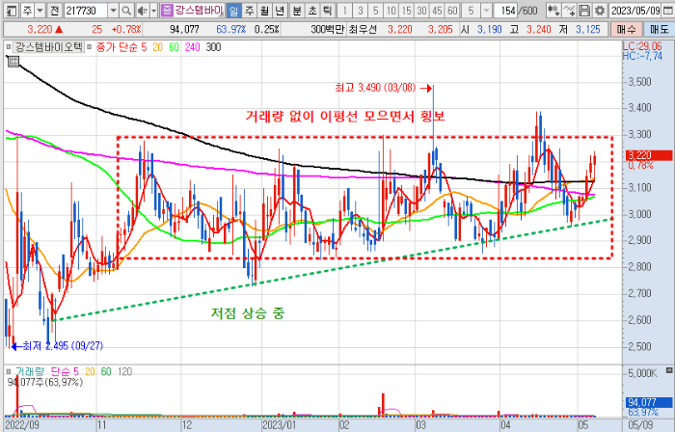
Task: Click the stock code field 217730
Action: point(85,11)
